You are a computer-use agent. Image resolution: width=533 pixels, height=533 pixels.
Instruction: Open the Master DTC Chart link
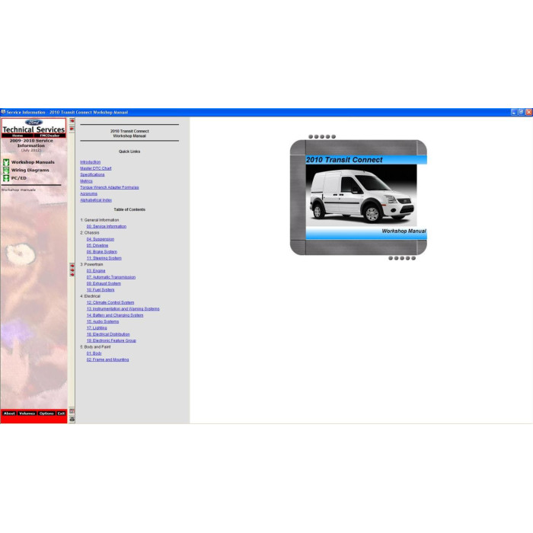click(95, 168)
